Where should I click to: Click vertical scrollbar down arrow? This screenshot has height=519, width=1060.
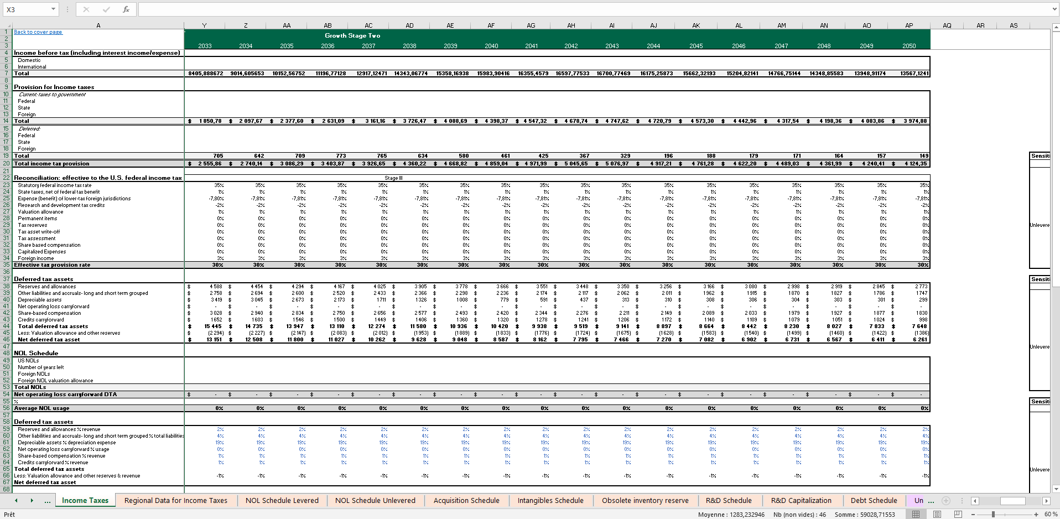click(1056, 489)
